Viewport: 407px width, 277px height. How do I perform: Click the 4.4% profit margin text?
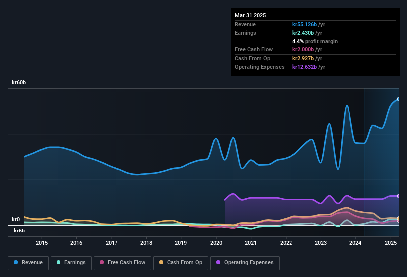[315, 41]
